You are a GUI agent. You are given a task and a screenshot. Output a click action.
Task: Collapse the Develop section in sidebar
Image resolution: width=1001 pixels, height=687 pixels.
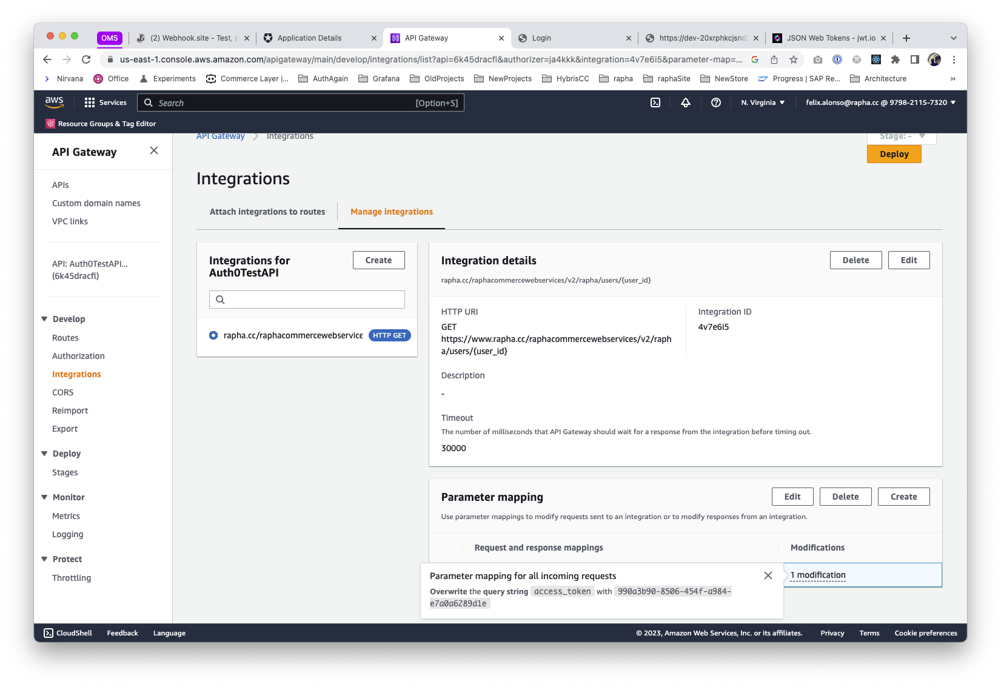pos(44,319)
